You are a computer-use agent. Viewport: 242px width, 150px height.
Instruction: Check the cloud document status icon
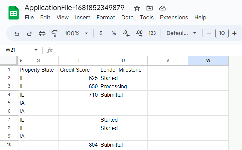(163, 8)
